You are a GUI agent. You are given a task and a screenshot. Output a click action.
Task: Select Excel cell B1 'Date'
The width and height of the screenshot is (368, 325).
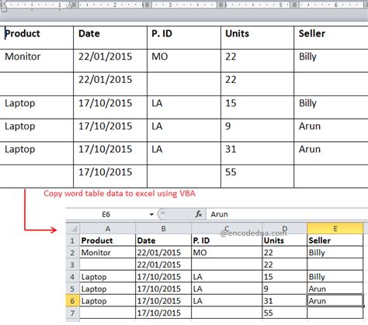[164, 240]
